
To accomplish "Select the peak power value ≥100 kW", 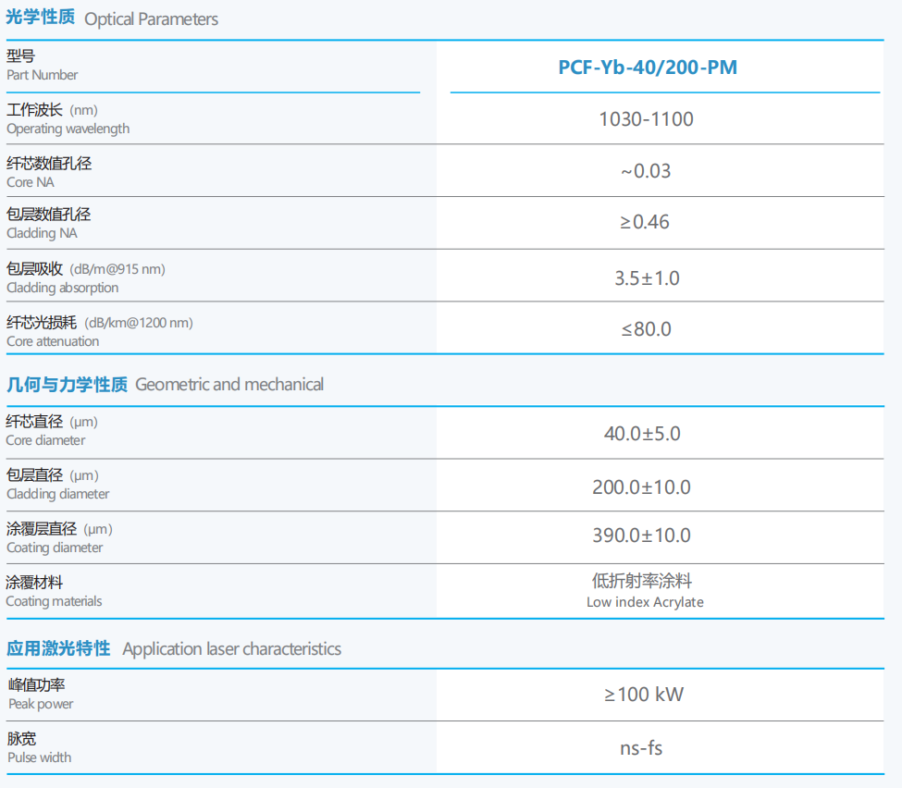I will 645,695.
